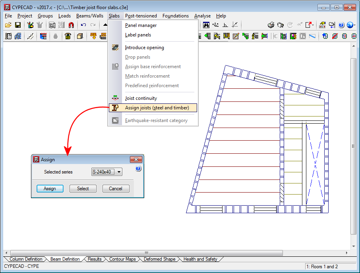Click the binoculars search icon
360x273 pixels.
pos(206,25)
